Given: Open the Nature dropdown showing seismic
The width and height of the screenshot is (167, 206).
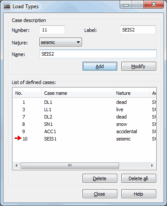Looking at the screenshot, I should (60, 42).
